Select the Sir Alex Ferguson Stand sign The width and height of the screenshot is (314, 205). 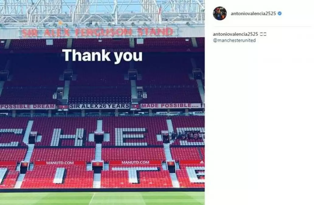coord(97,32)
